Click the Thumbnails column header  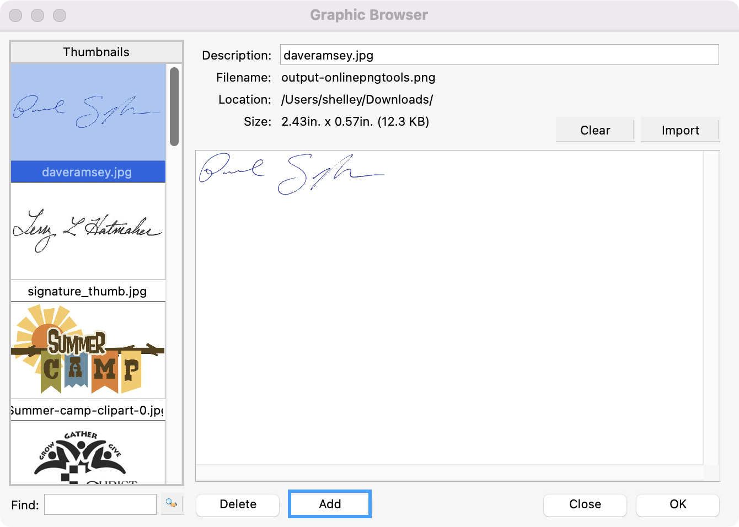[x=97, y=52]
